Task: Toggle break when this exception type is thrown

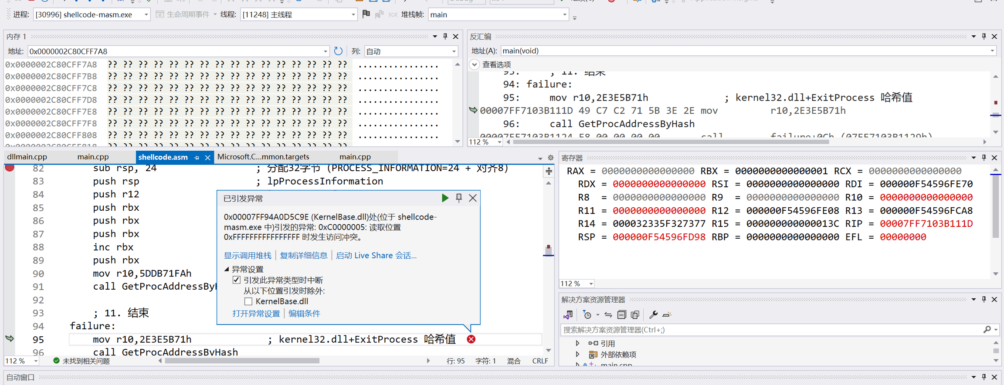Action: click(x=237, y=280)
